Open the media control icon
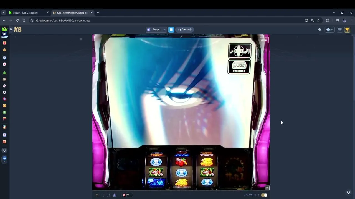 pyautogui.click(x=338, y=20)
